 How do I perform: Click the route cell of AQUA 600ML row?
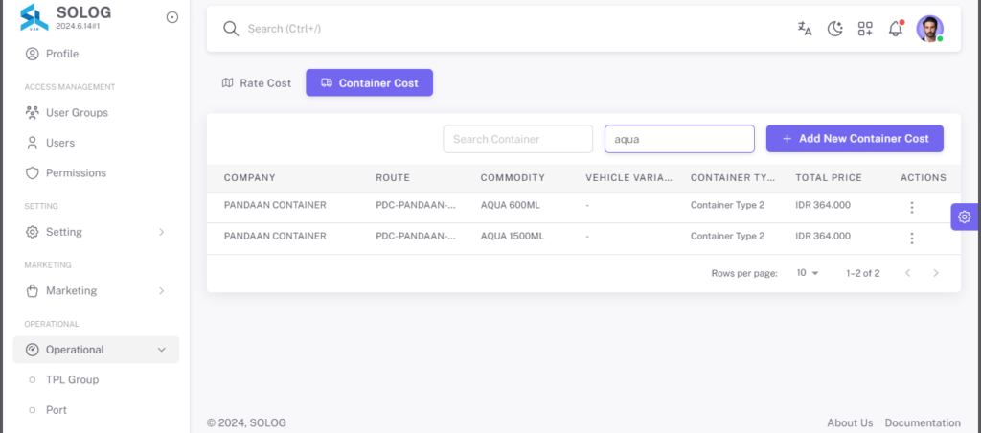pyautogui.click(x=416, y=205)
